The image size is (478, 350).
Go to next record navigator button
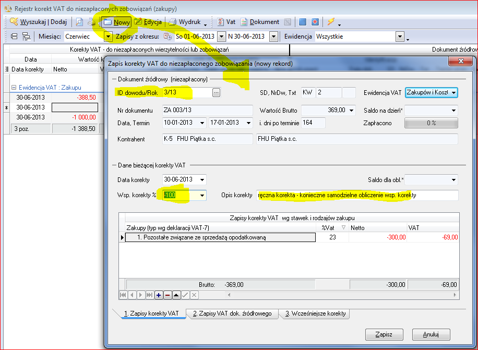click(140, 295)
